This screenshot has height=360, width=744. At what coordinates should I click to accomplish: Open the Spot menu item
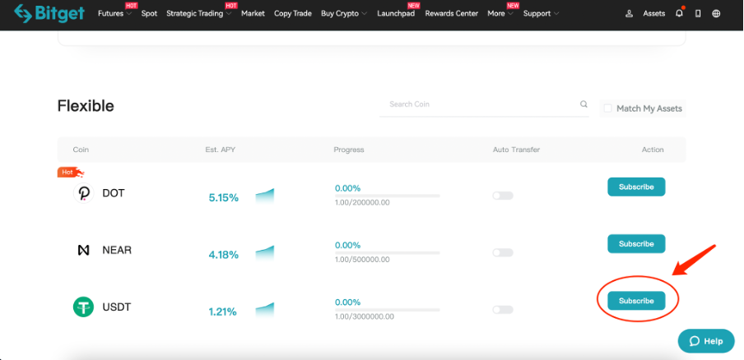[x=149, y=14]
